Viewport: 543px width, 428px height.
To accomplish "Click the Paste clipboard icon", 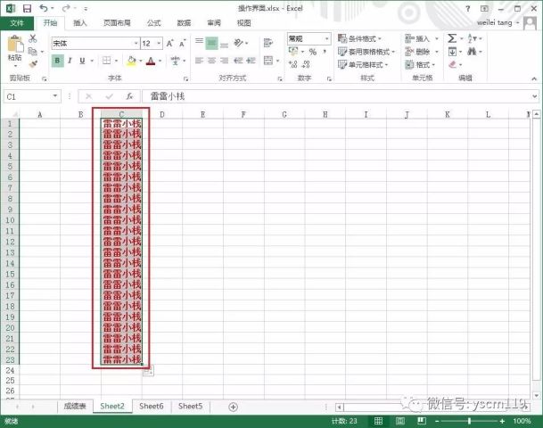I will [15, 44].
